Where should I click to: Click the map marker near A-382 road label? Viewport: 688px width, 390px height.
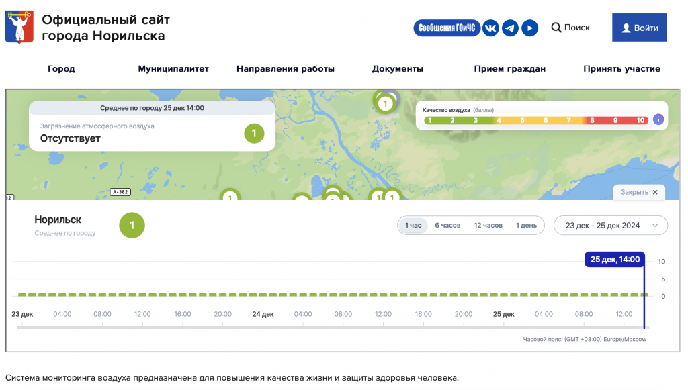[230, 195]
